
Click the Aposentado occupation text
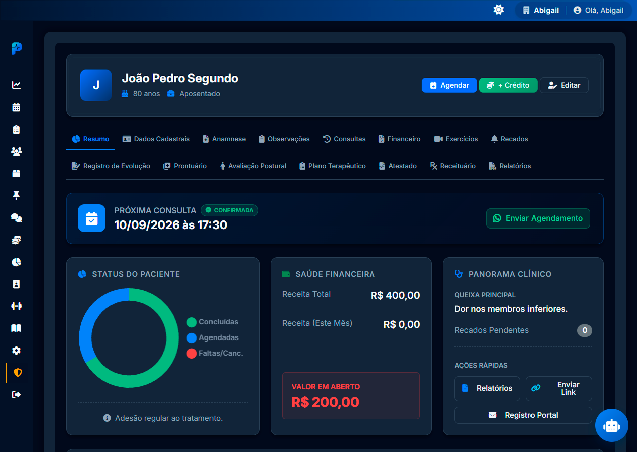(199, 94)
